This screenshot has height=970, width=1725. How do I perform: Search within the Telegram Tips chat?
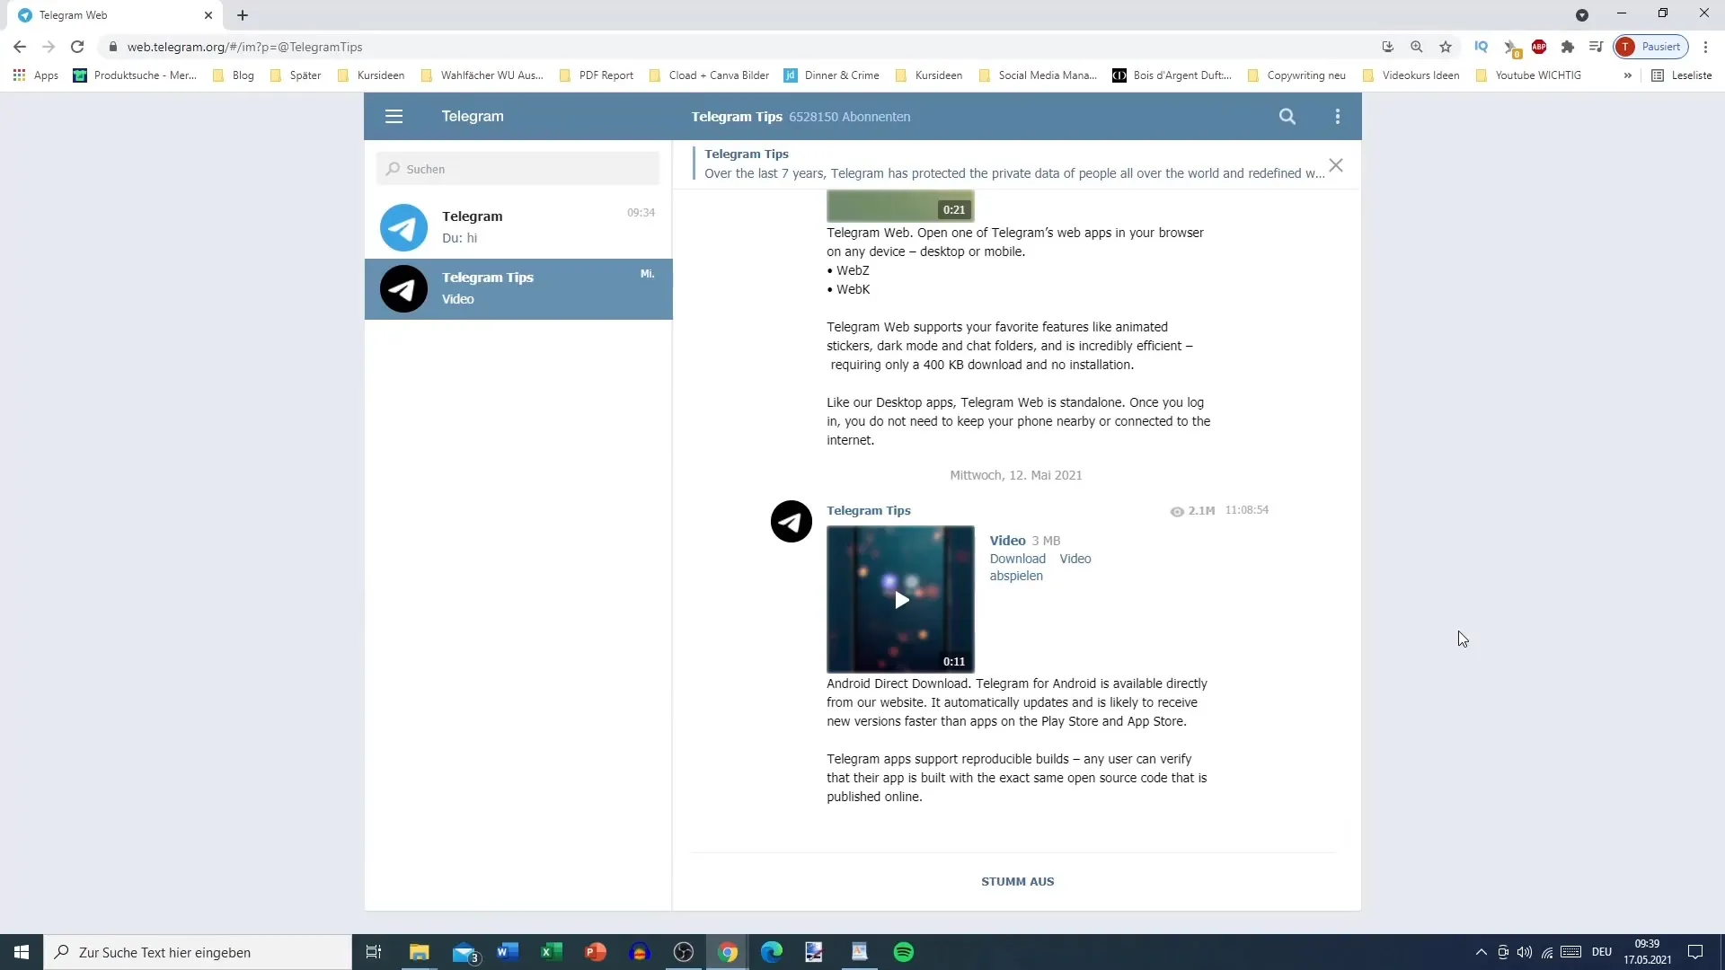coord(1287,117)
